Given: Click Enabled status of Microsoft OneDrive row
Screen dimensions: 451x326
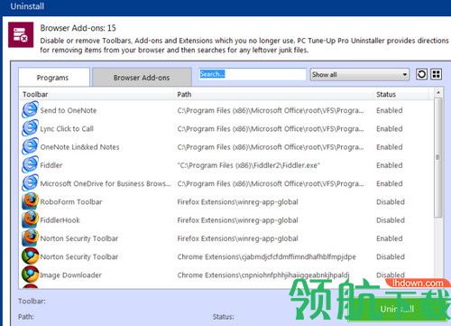Looking at the screenshot, I should coord(390,183).
